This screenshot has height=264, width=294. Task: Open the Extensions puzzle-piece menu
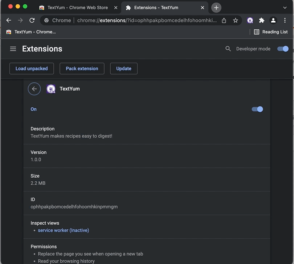262,20
